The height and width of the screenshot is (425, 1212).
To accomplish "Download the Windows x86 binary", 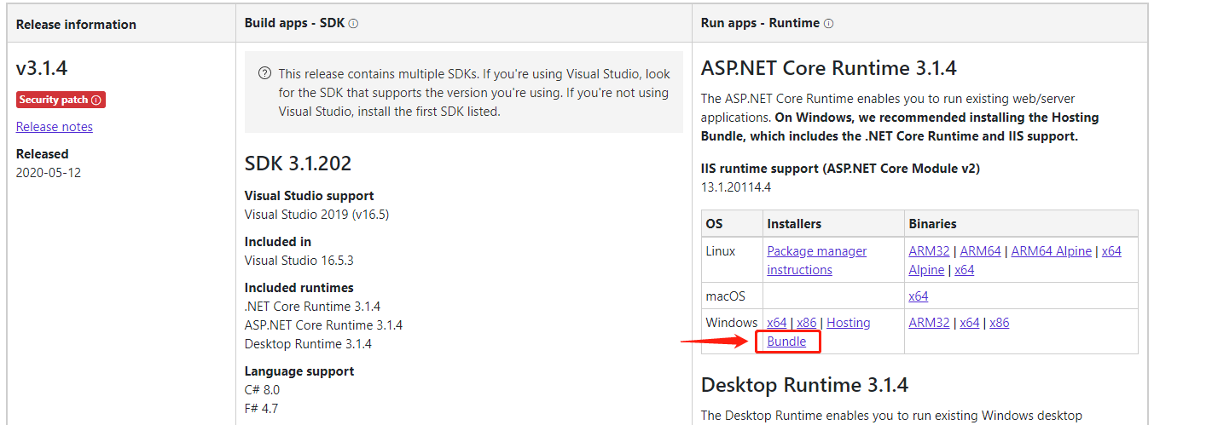I will pos(999,323).
